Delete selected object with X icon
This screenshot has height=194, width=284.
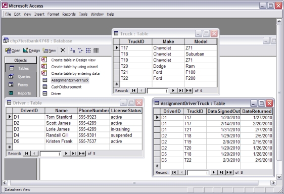[x=63, y=50]
